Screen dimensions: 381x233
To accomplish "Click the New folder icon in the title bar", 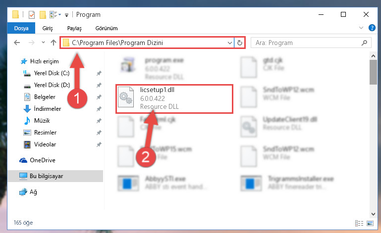I will click(x=43, y=15).
